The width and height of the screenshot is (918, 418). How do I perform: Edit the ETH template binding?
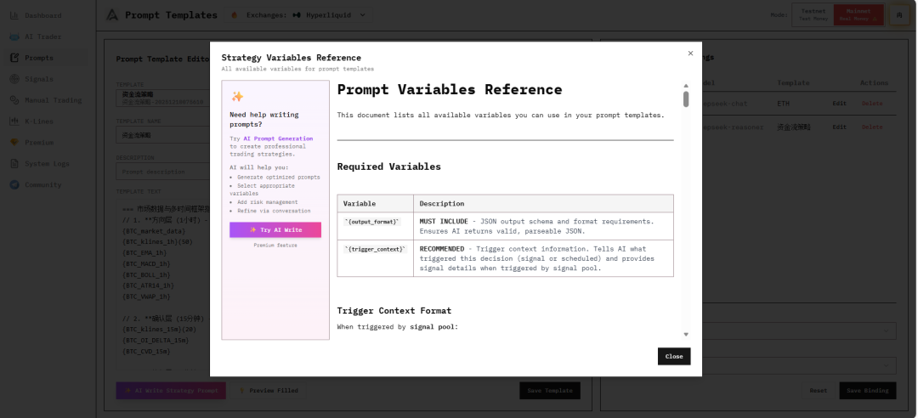coord(840,104)
